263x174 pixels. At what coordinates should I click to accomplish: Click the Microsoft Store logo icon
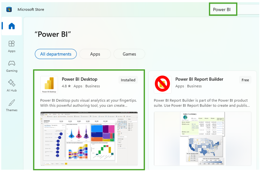tap(9, 9)
